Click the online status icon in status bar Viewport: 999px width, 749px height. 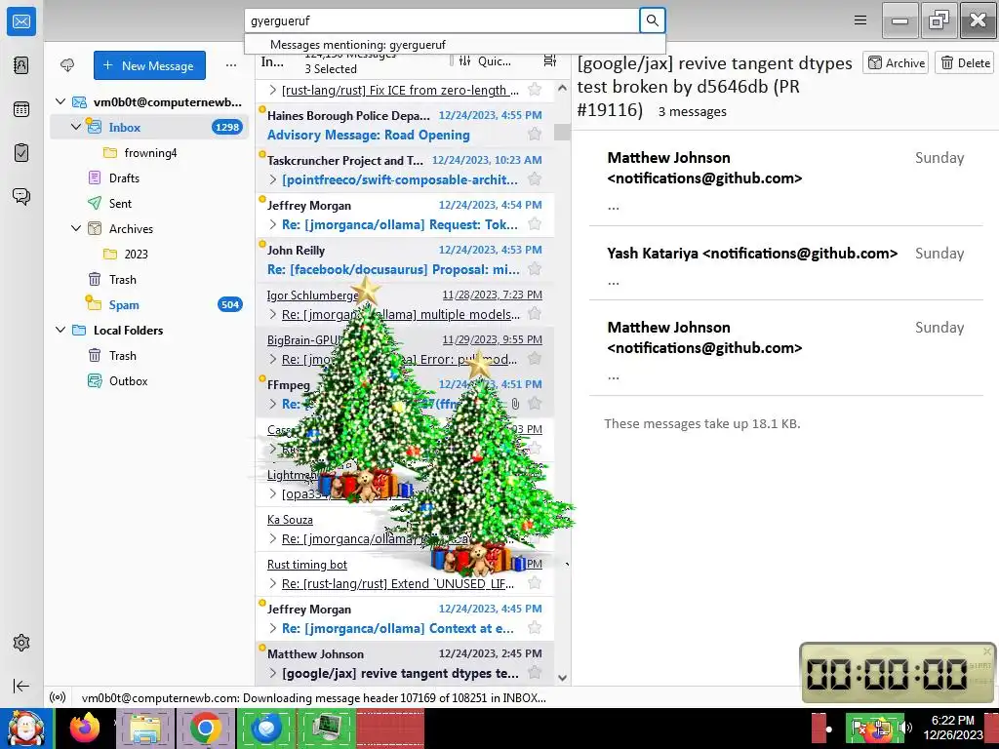(58, 697)
